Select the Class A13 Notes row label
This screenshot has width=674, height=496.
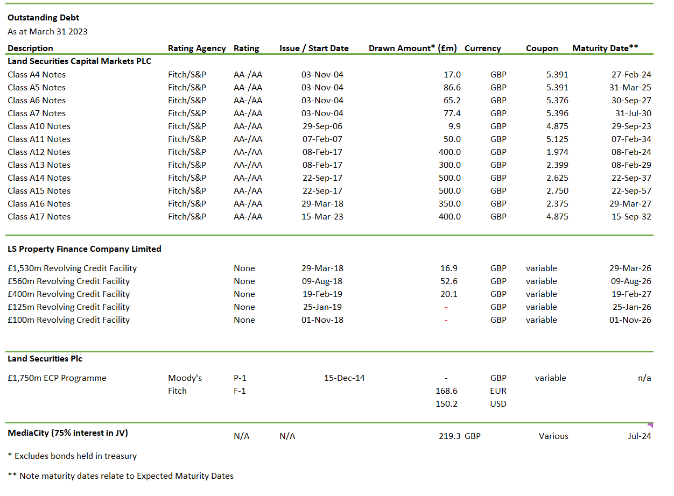pos(39,165)
